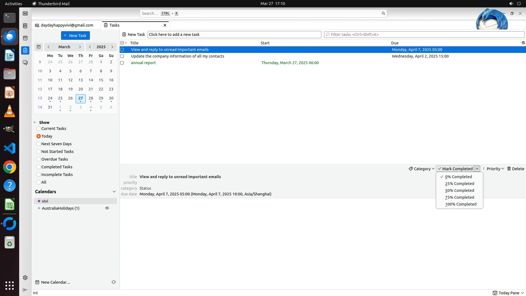Open LibreOffice Calc in dock
This screenshot has width=526, height=296.
[x=10, y=204]
